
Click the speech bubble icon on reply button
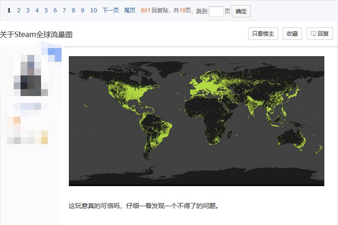tap(313, 34)
